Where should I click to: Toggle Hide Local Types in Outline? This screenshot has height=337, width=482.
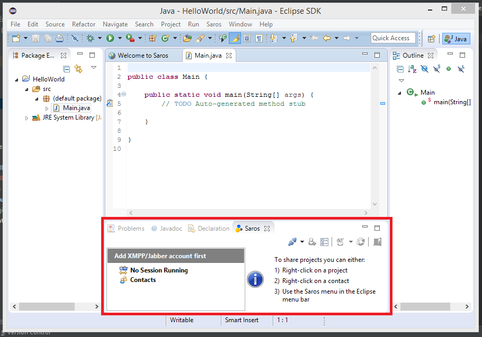461,69
